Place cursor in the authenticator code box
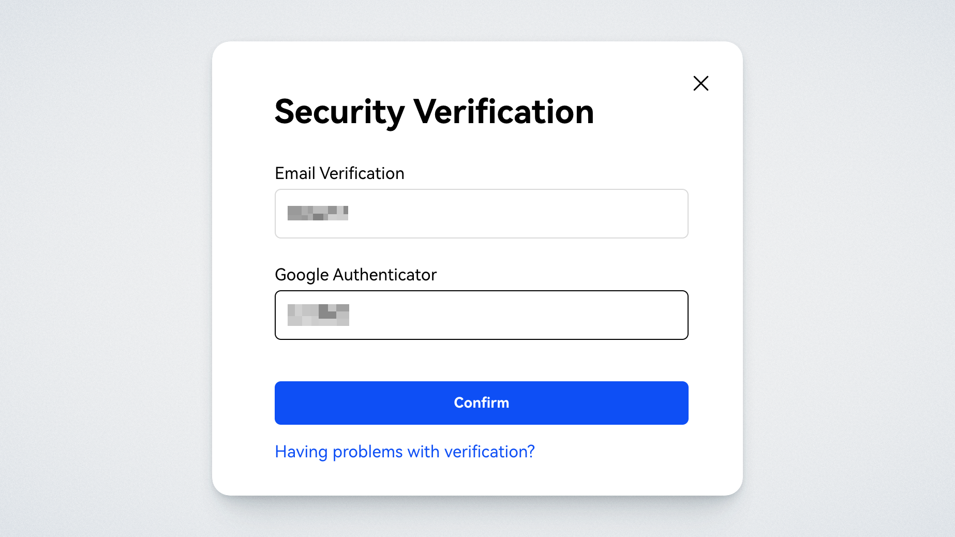955x537 pixels. (517, 315)
